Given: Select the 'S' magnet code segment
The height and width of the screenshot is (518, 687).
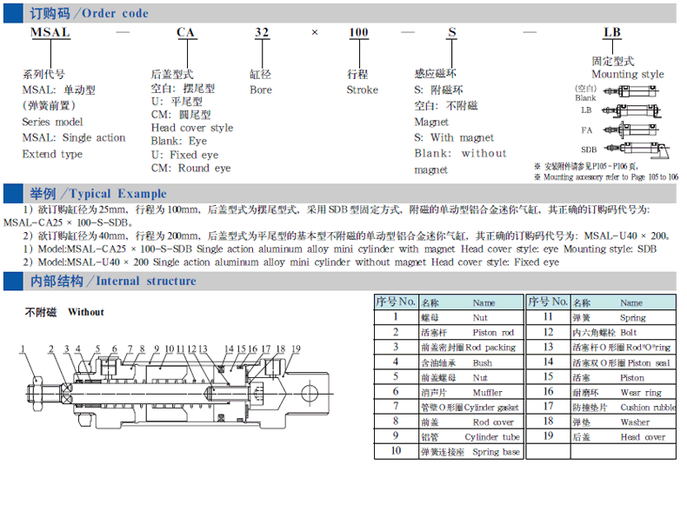Looking at the screenshot, I should click(452, 32).
